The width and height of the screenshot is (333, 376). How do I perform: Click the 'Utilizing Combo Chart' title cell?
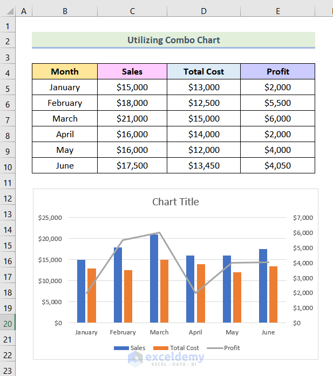173,40
